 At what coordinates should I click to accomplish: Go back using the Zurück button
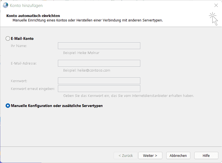pos(125,155)
